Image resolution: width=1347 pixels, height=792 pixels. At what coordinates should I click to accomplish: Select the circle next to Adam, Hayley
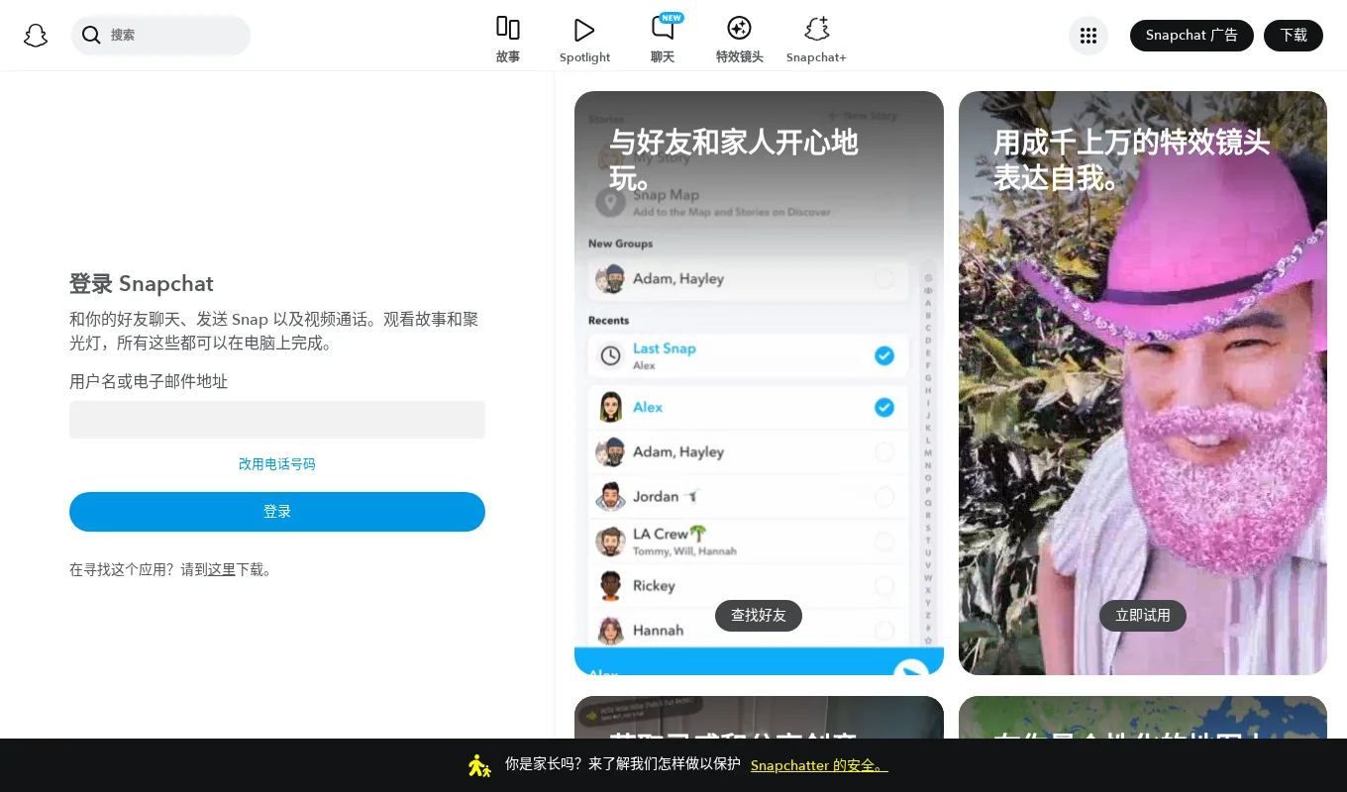click(884, 452)
